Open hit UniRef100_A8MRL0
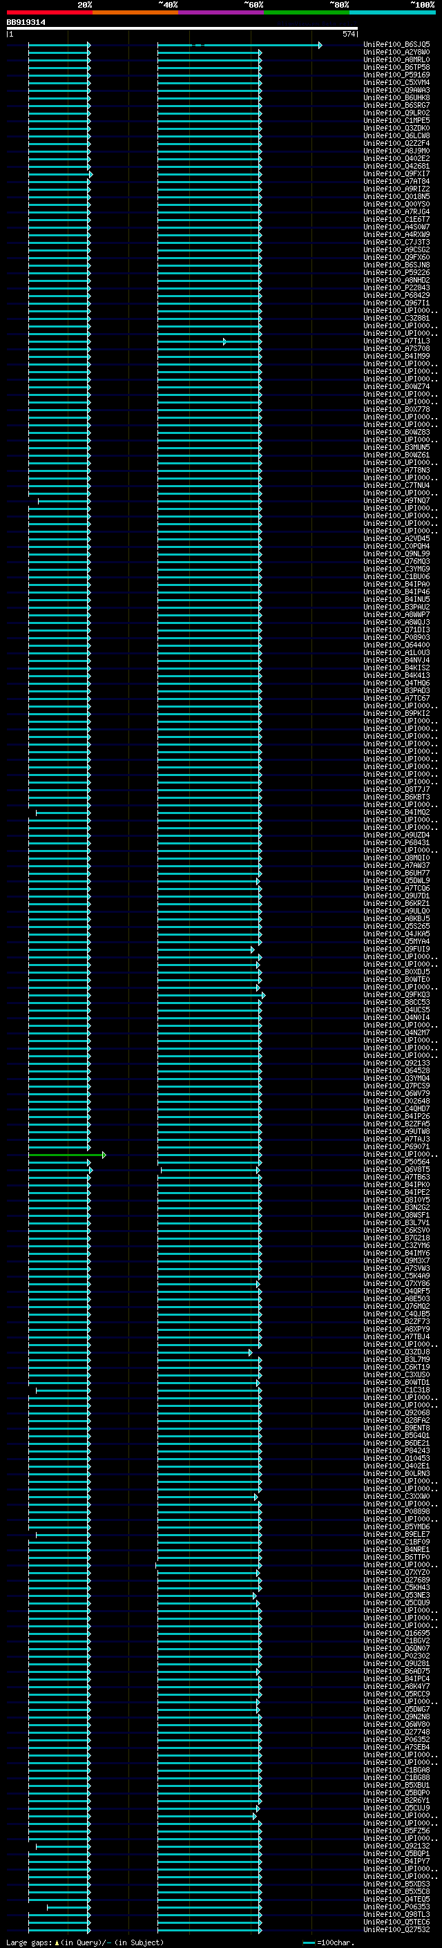442x1948 pixels. (x=396, y=61)
